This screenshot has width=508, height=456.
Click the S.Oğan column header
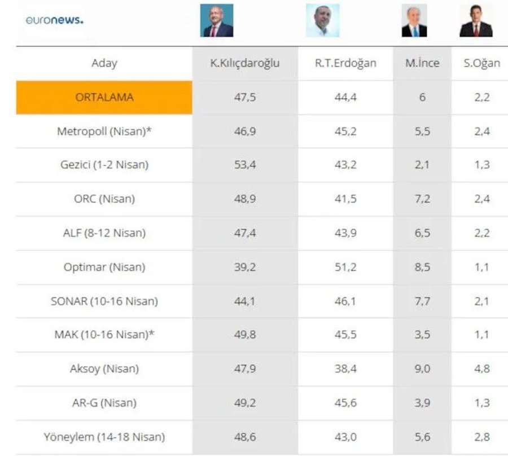[x=482, y=63]
